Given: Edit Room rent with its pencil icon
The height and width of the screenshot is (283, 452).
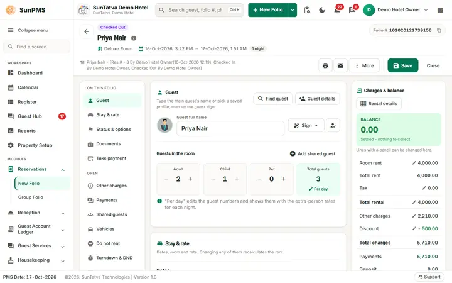Looking at the screenshot, I should (x=414, y=163).
